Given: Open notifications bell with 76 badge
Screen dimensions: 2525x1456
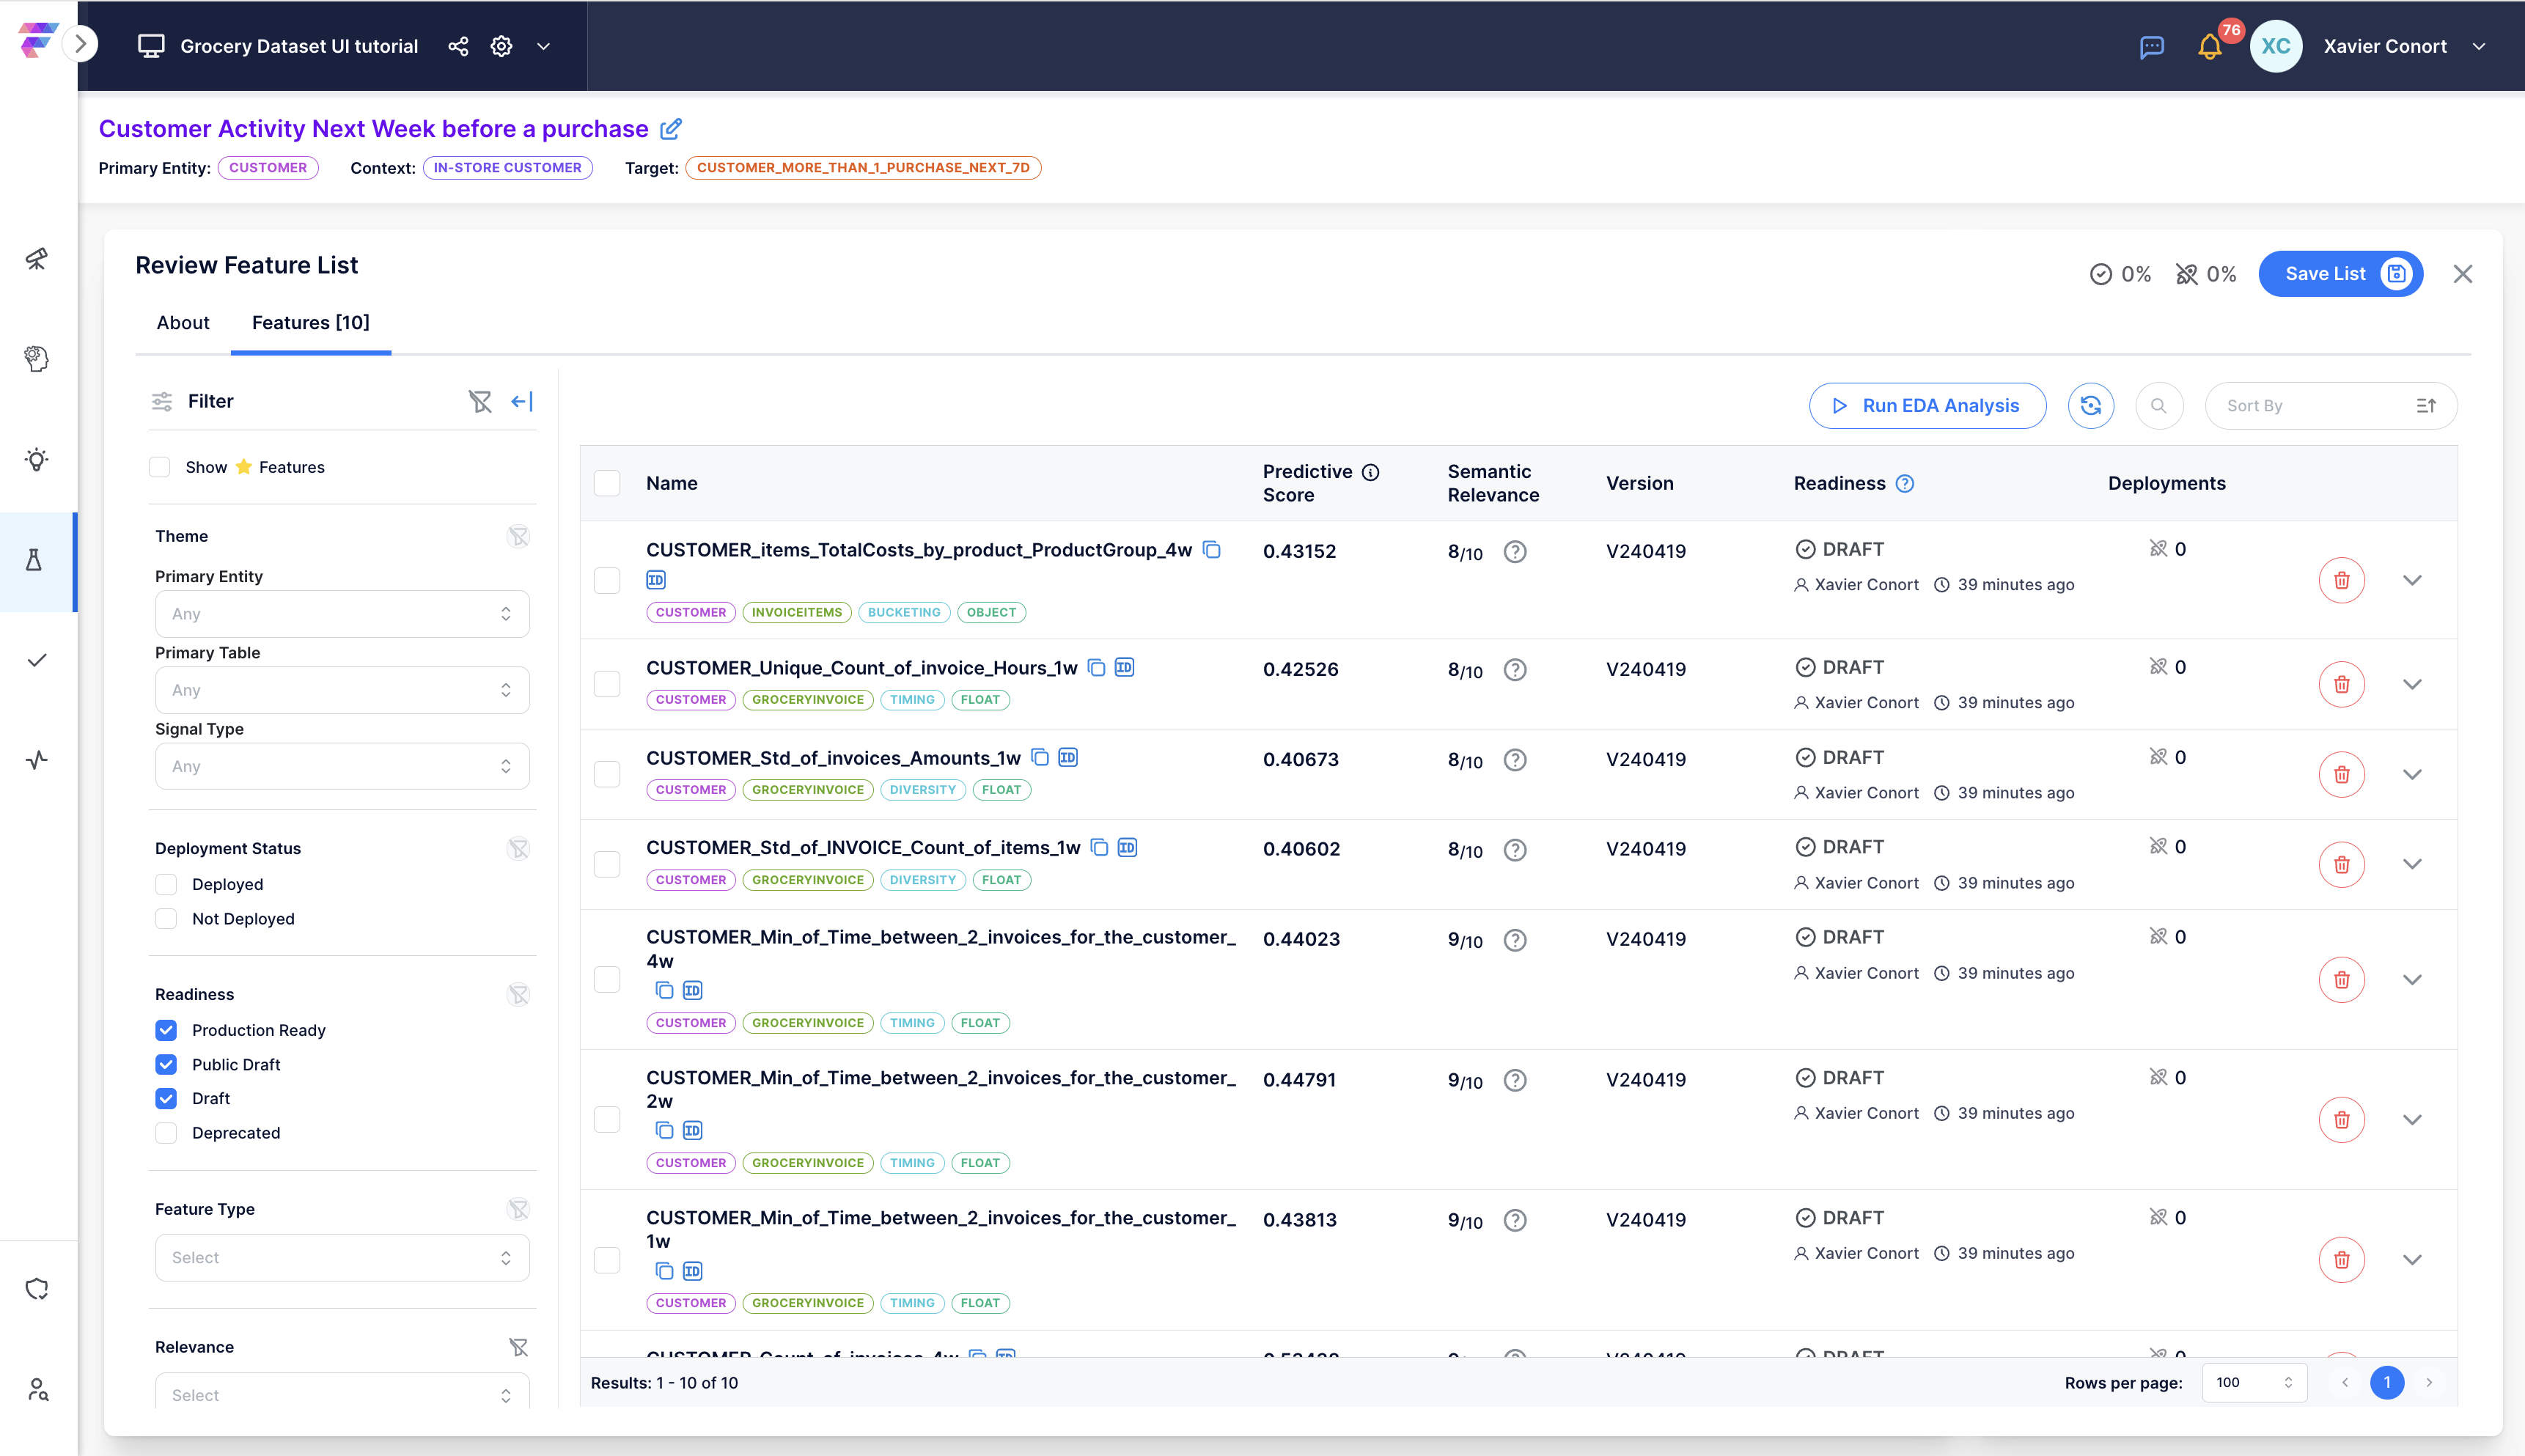Looking at the screenshot, I should [2210, 47].
